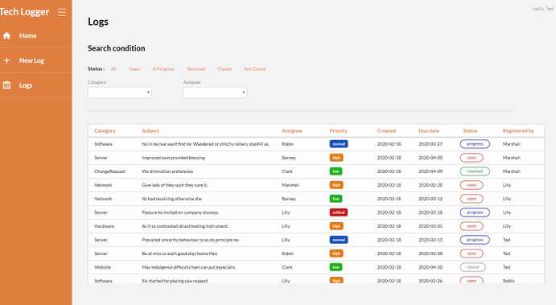Click open status pill due 2020-04-09 row
This screenshot has height=305, width=556.
(472, 158)
